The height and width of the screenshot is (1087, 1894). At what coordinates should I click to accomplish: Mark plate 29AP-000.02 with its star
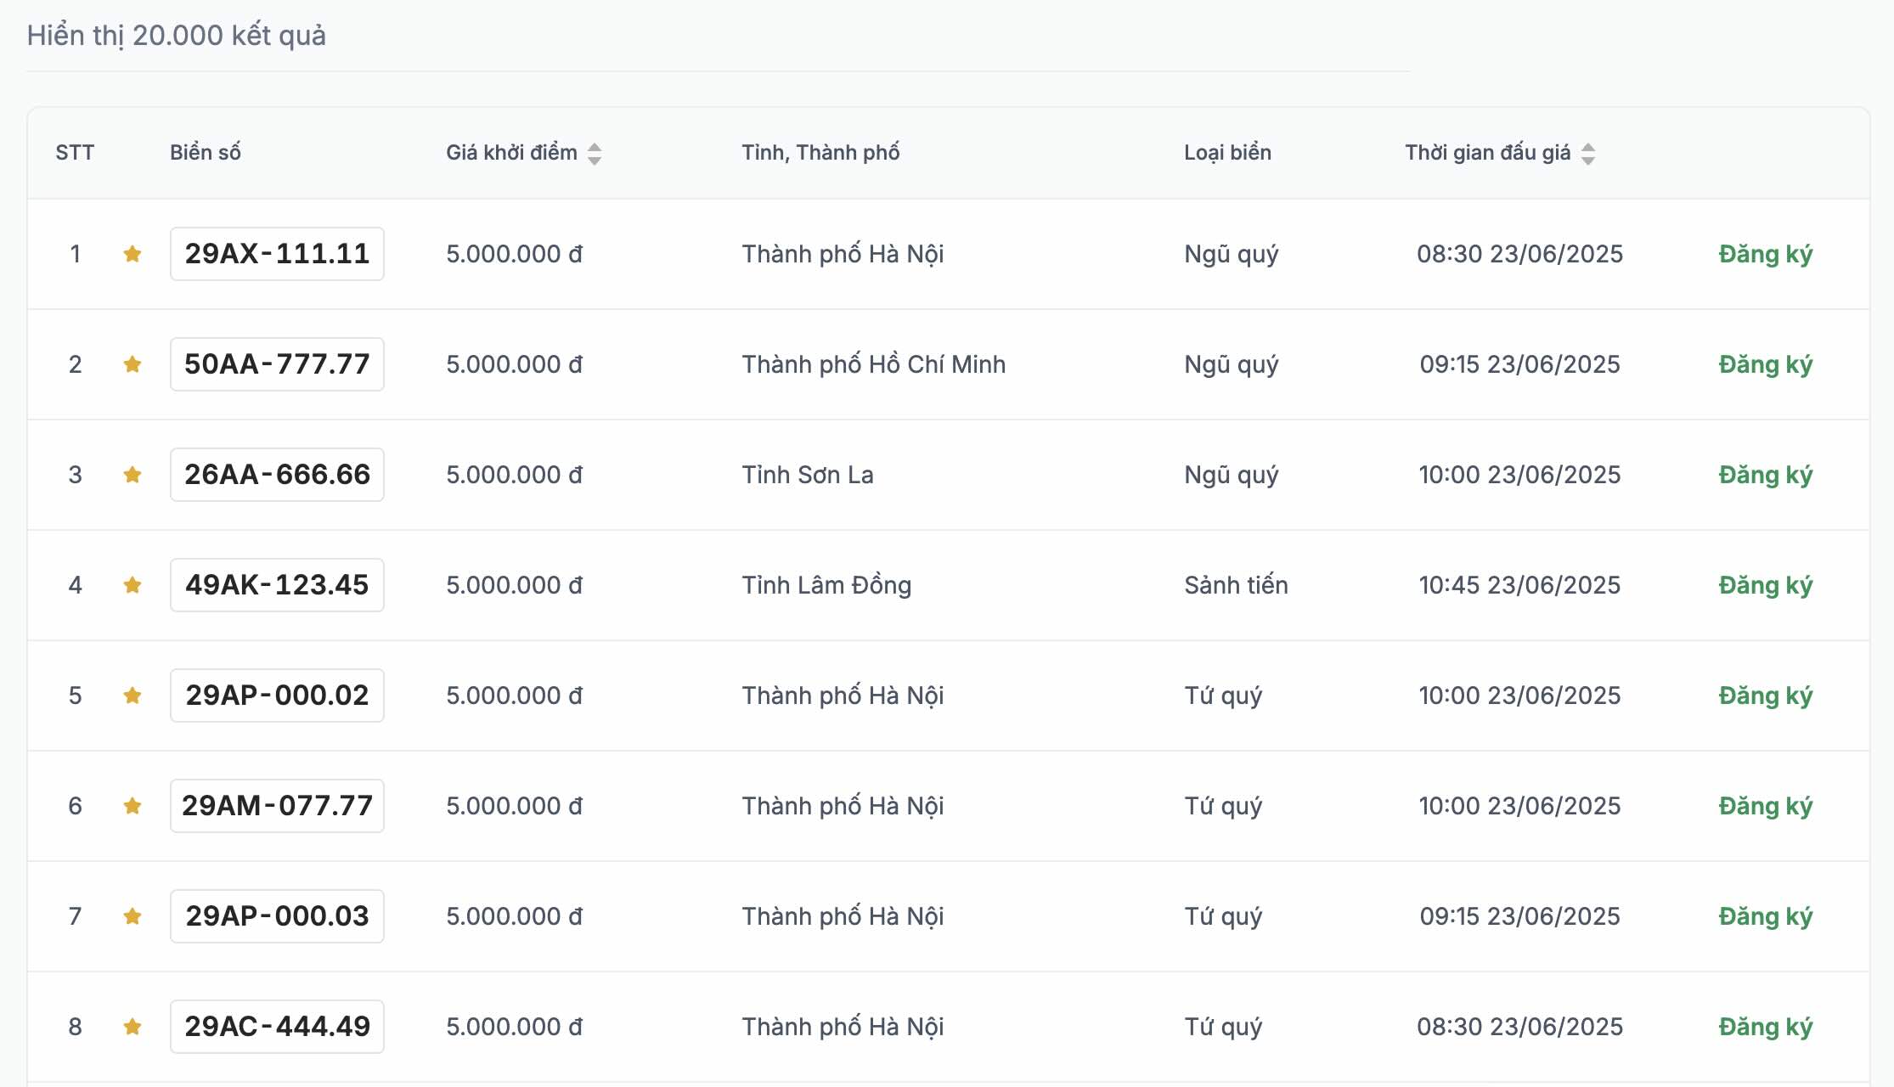click(132, 696)
